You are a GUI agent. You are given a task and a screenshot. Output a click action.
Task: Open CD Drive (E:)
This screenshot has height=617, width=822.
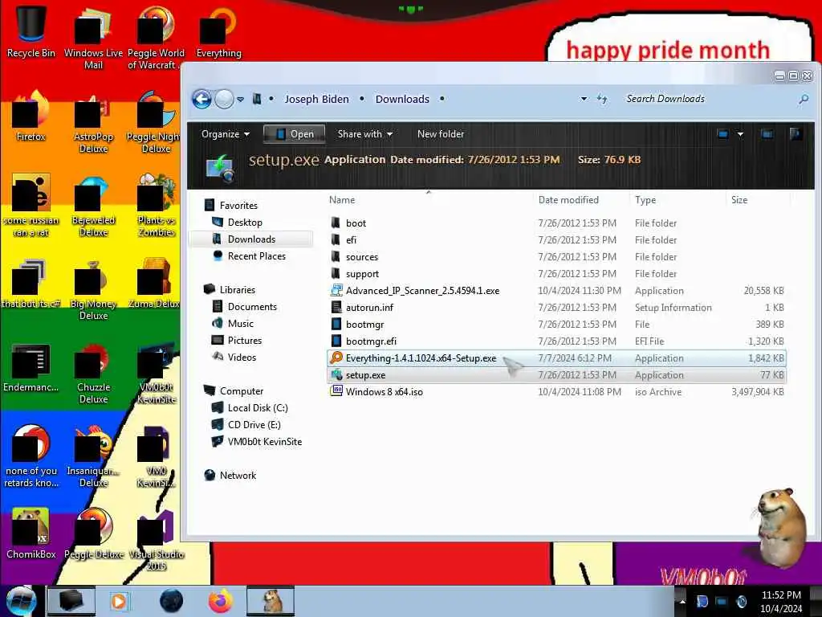click(254, 425)
